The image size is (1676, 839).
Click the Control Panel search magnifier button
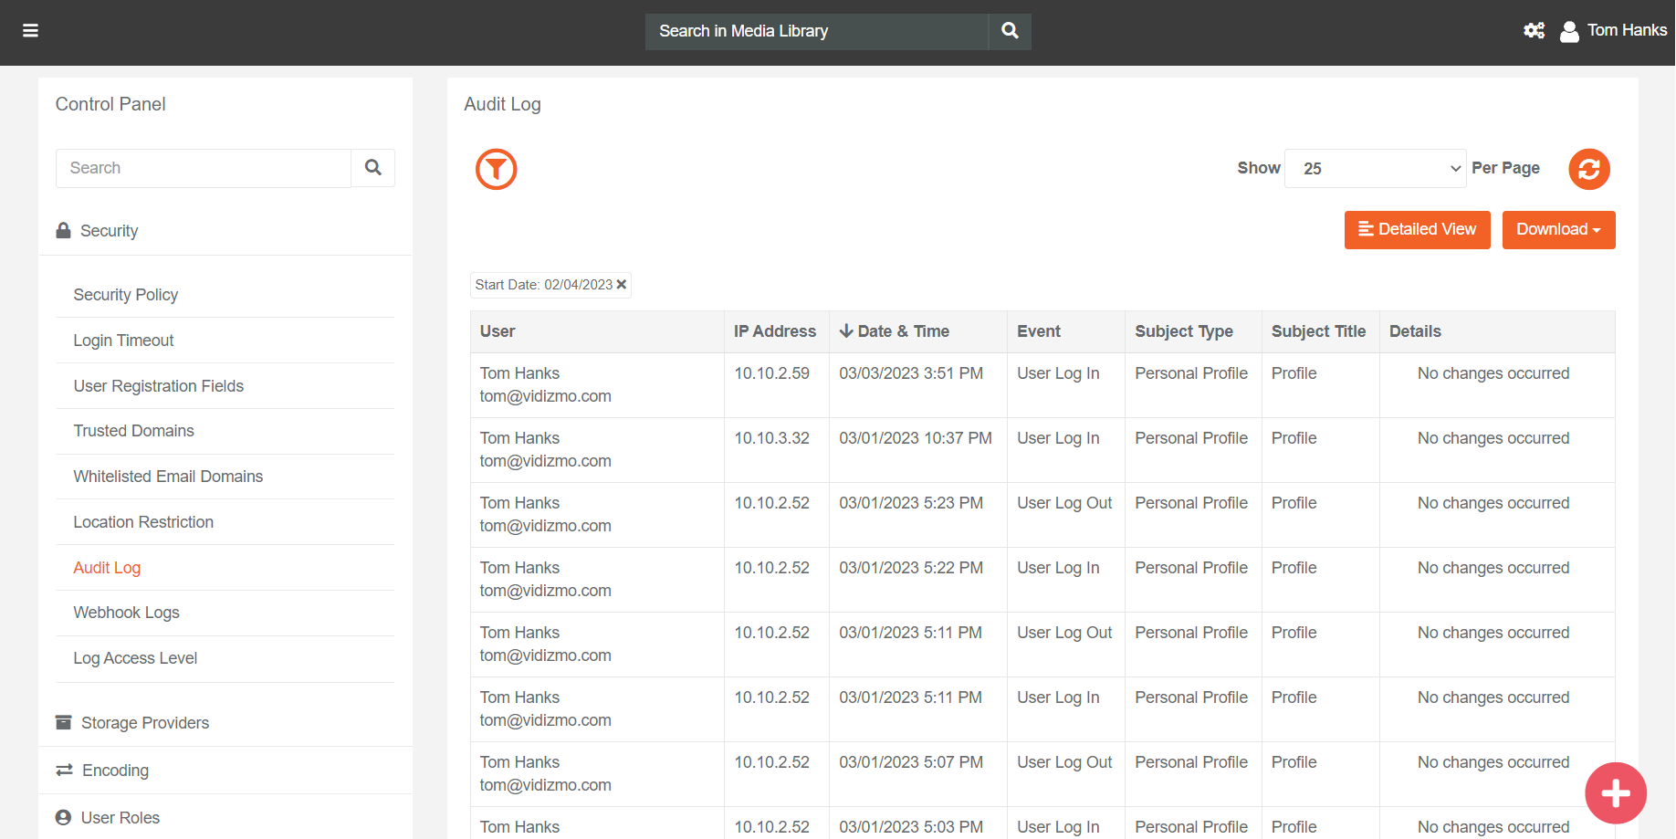point(372,168)
